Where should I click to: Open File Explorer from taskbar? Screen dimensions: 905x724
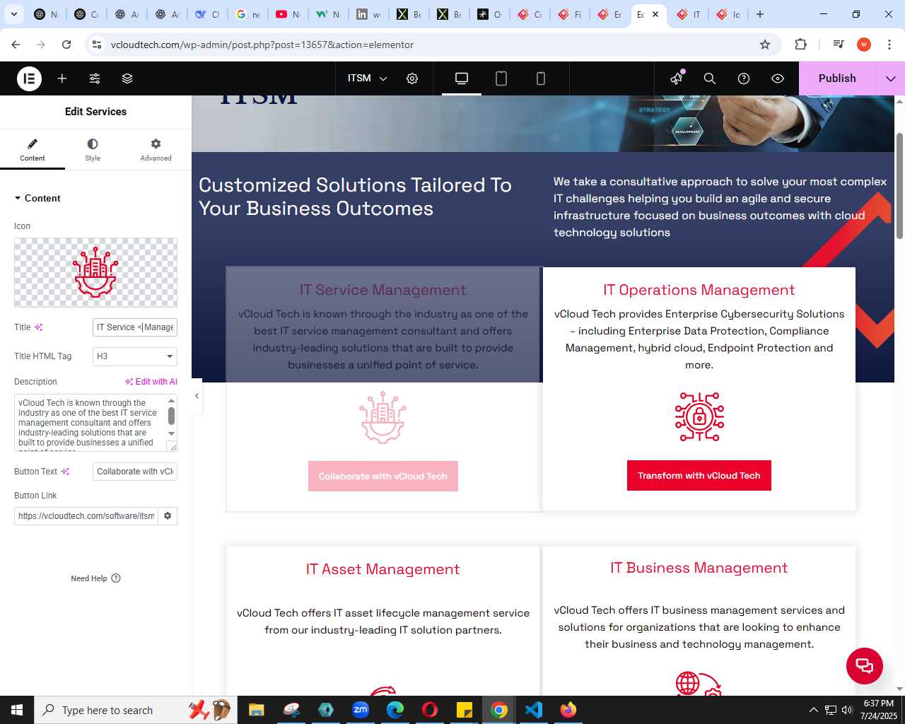tap(256, 710)
